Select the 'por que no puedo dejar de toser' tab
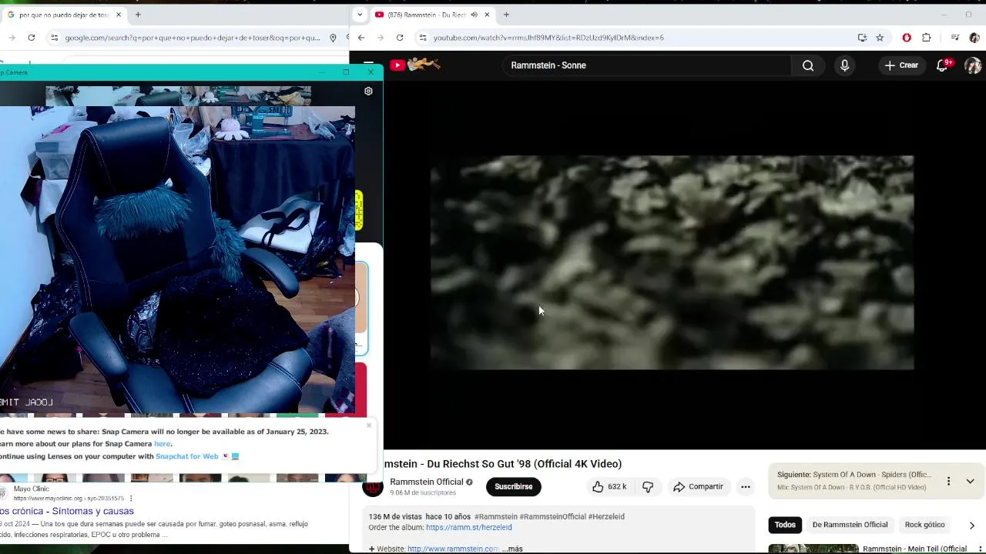The image size is (986, 554). pyautogui.click(x=63, y=15)
